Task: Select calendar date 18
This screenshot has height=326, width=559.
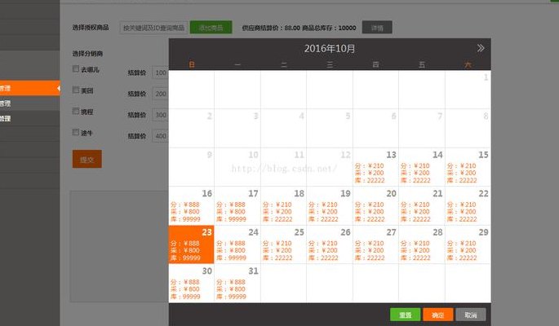Action: [283, 205]
